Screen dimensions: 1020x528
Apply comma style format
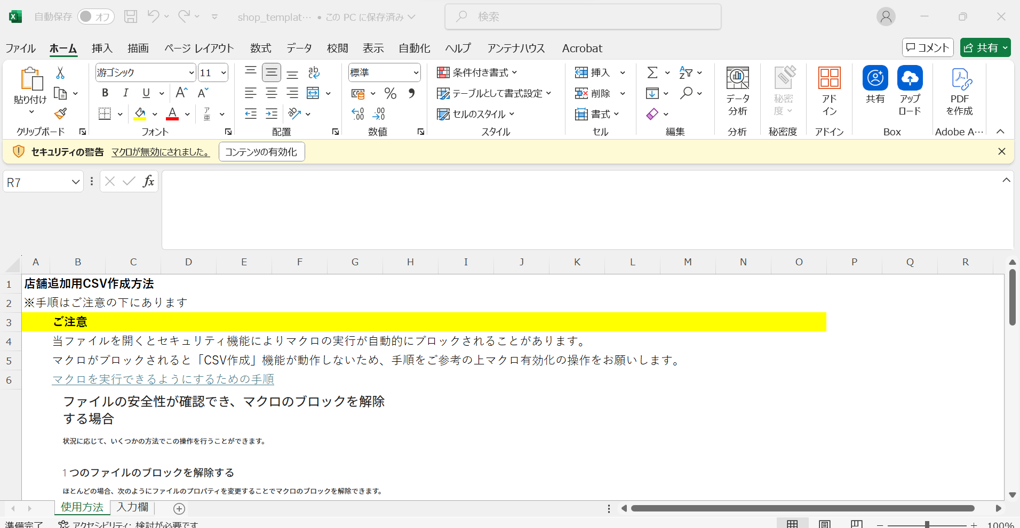coord(411,93)
